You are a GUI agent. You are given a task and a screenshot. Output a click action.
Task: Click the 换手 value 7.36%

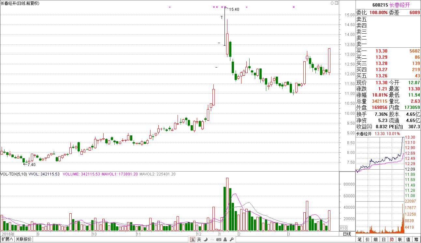coord(381,114)
